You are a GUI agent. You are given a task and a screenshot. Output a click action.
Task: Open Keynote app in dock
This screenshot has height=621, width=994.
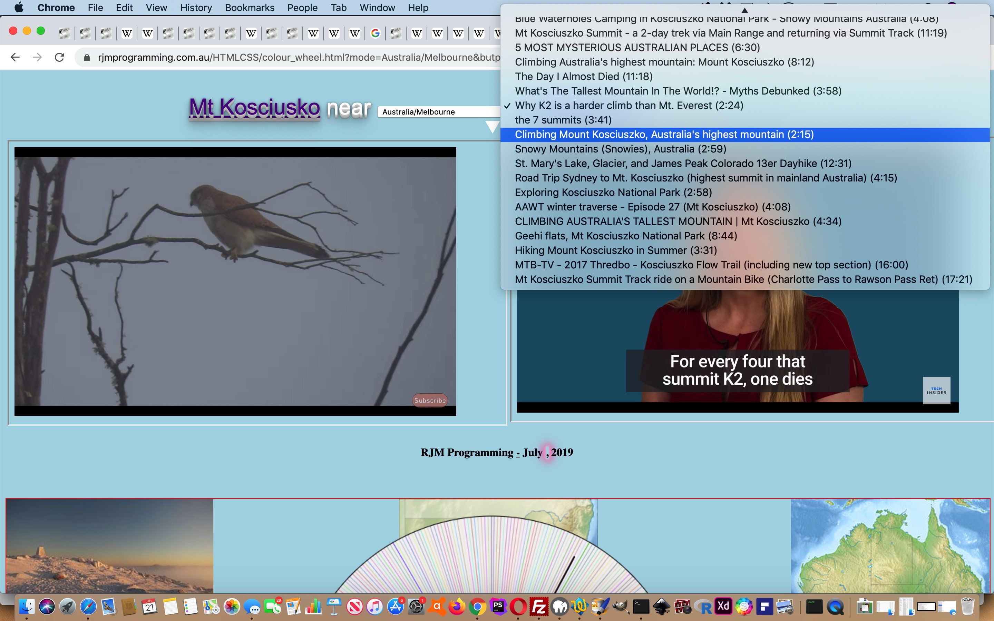[x=334, y=606]
